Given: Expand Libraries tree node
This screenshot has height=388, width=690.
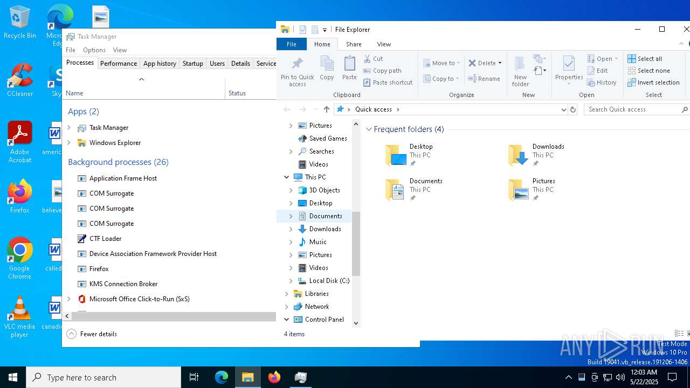Looking at the screenshot, I should [286, 294].
